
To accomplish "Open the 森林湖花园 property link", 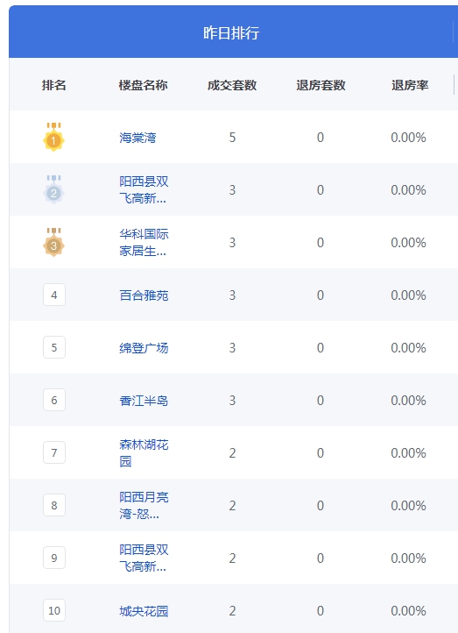I will tap(144, 453).
